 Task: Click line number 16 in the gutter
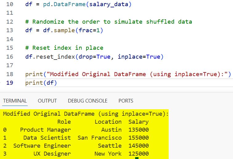point(10,56)
